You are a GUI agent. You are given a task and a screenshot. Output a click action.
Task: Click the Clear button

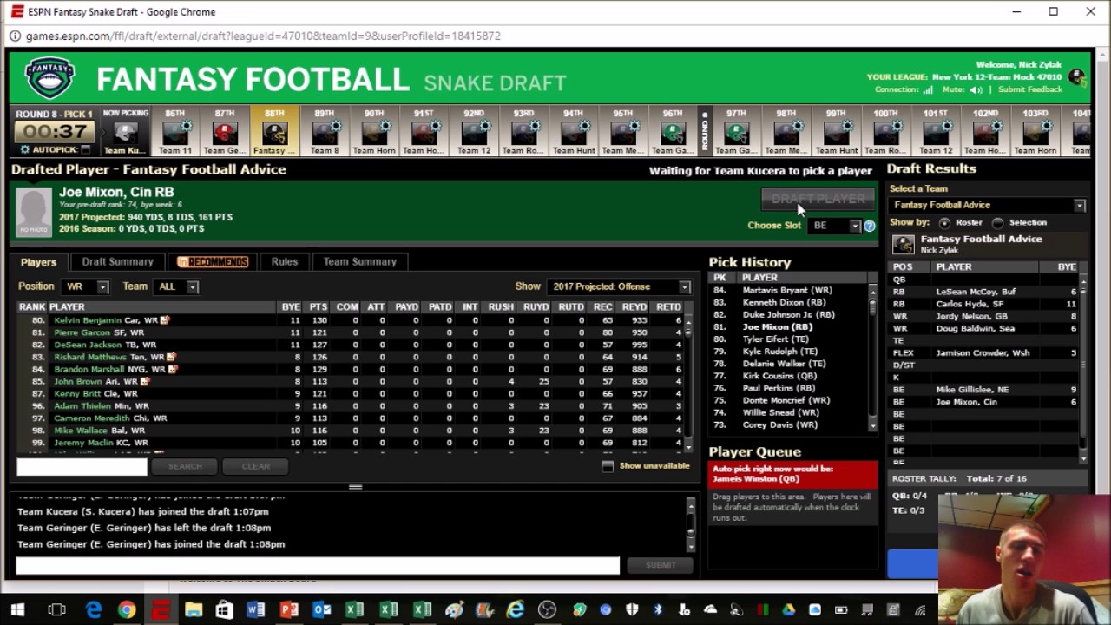pos(256,466)
